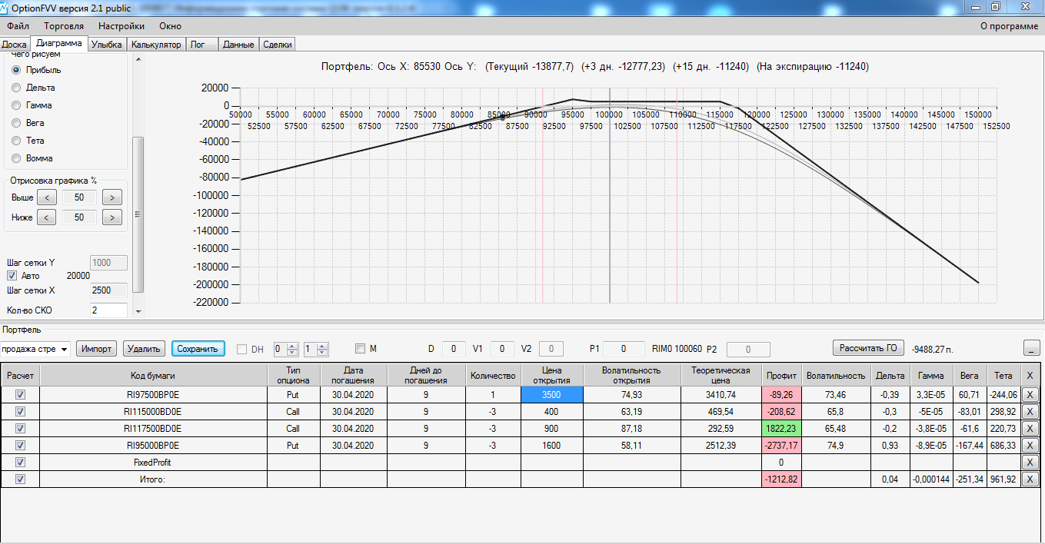Open the Файл menu

click(x=18, y=26)
